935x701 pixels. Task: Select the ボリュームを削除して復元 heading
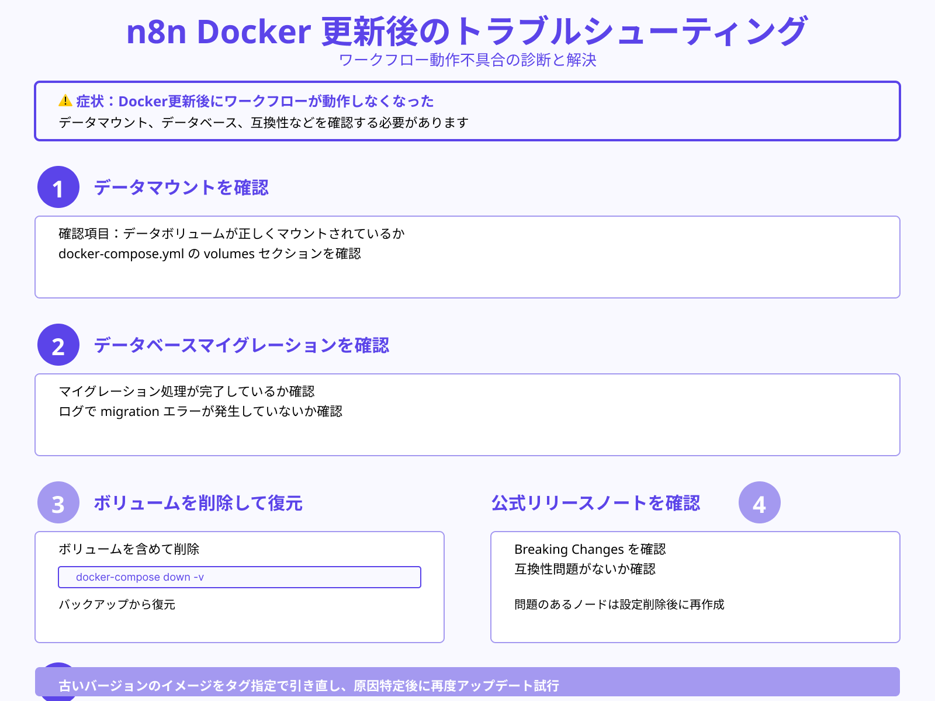199,502
